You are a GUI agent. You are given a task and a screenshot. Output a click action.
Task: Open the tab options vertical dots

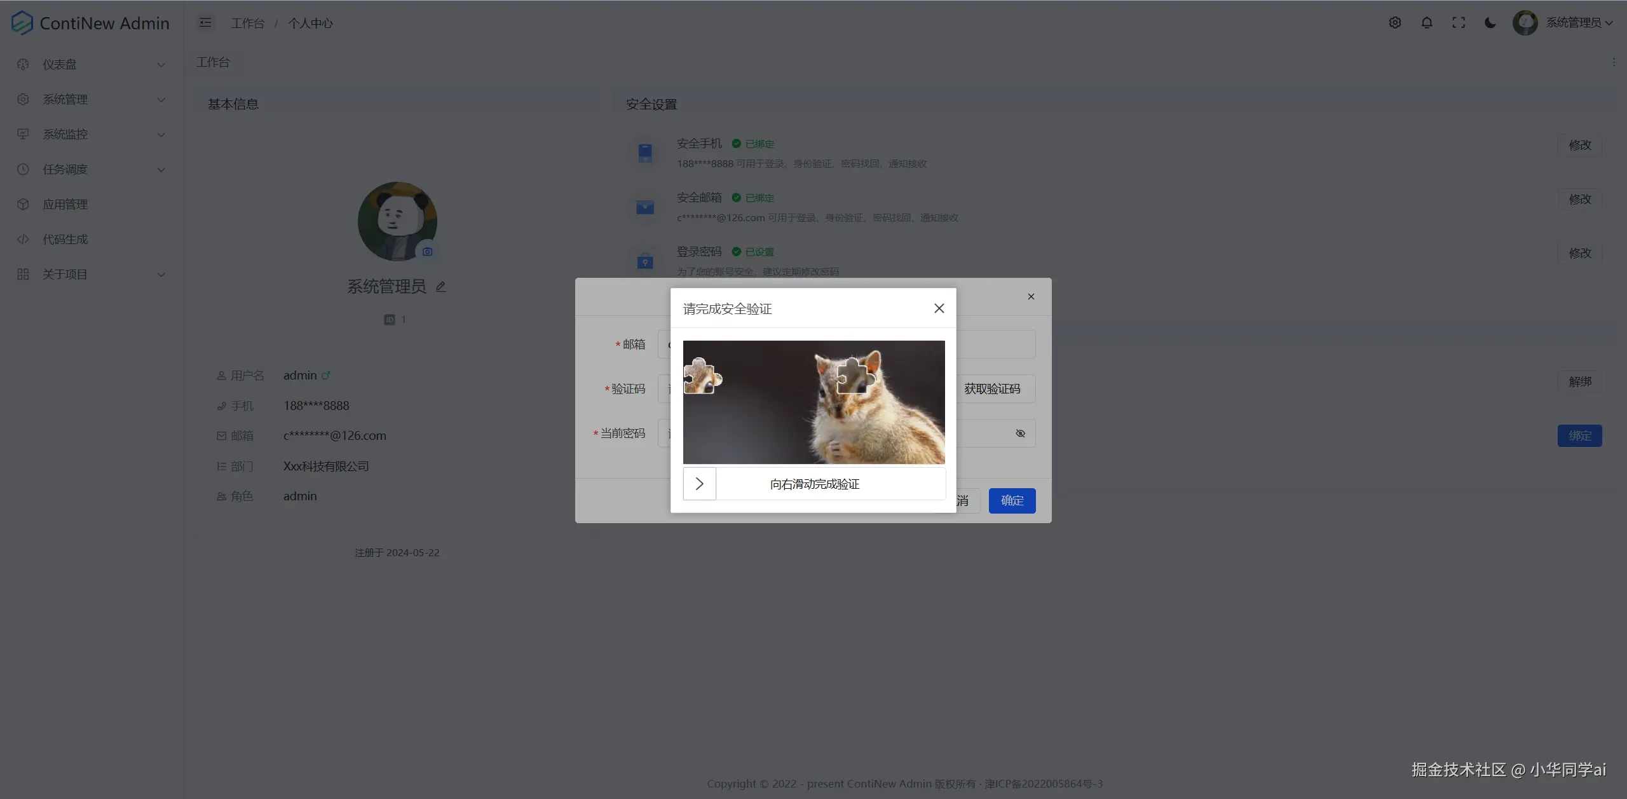(x=1614, y=62)
